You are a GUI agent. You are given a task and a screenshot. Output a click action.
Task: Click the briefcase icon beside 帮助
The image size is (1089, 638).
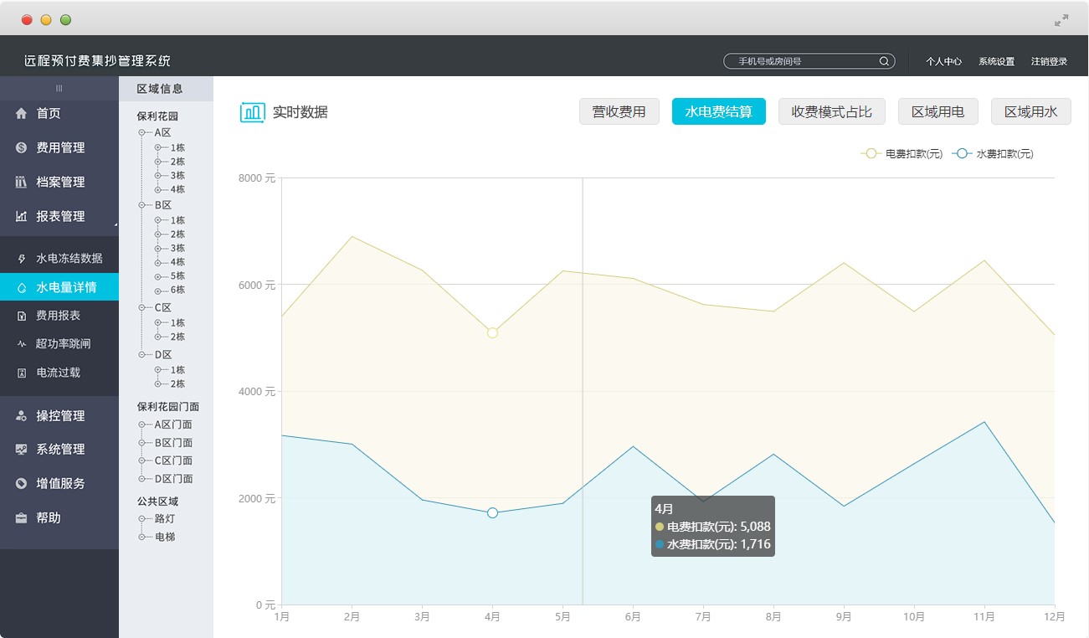[x=21, y=518]
